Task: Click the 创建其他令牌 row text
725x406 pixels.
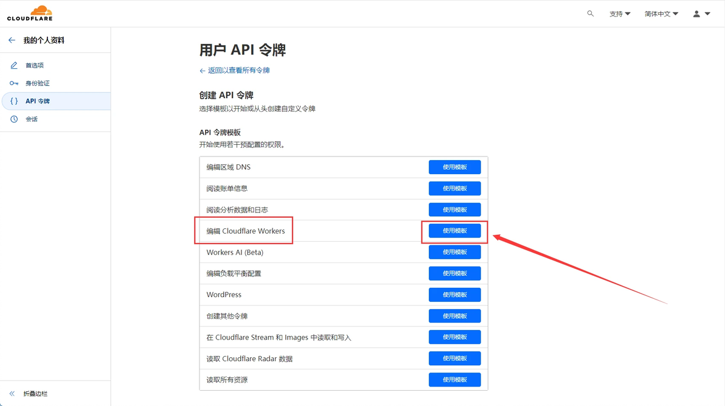Action: (x=227, y=316)
